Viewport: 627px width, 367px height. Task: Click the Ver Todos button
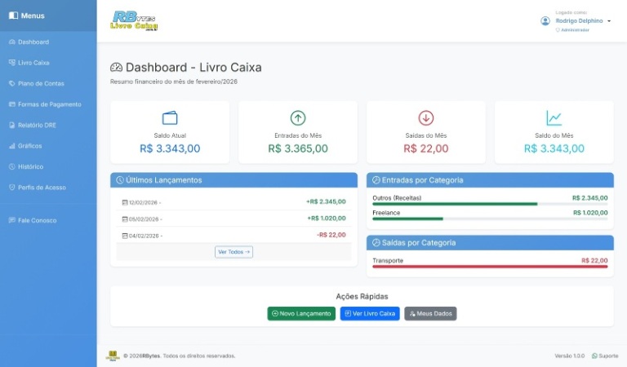click(234, 252)
